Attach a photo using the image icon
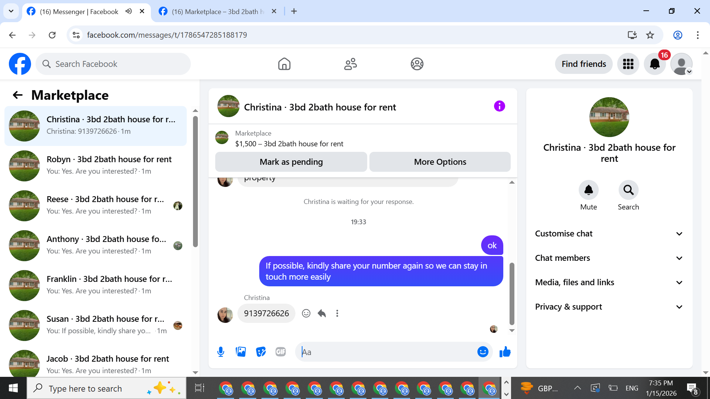Image resolution: width=710 pixels, height=399 pixels. (241, 352)
